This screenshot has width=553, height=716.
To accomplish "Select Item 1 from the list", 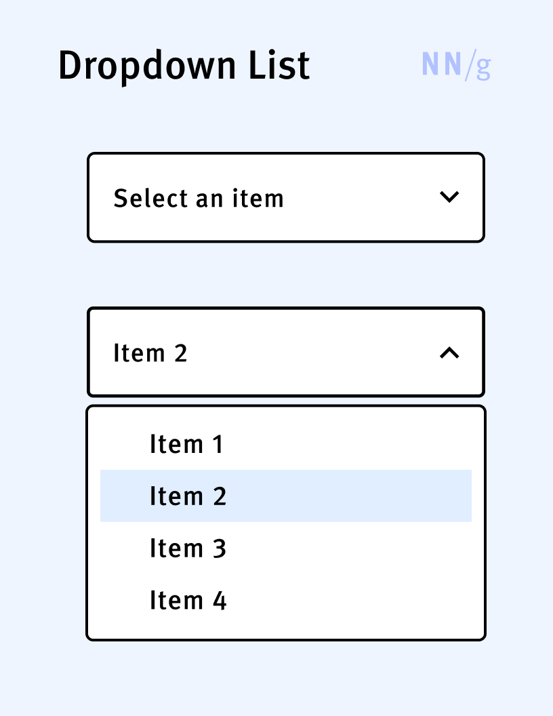I will 186,445.
